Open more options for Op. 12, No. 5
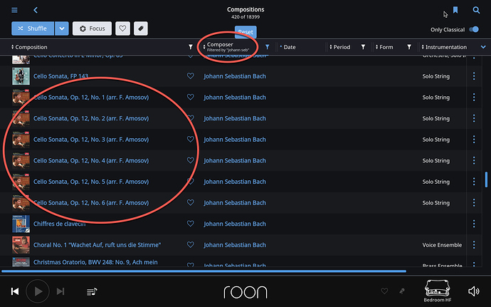Screen dimensions: 491x307 pyautogui.click(x=474, y=182)
